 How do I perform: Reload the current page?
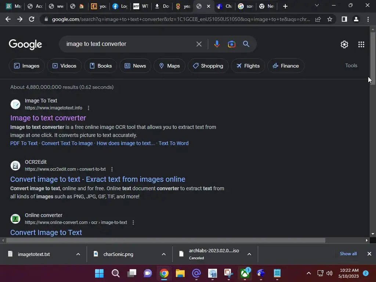point(32,19)
